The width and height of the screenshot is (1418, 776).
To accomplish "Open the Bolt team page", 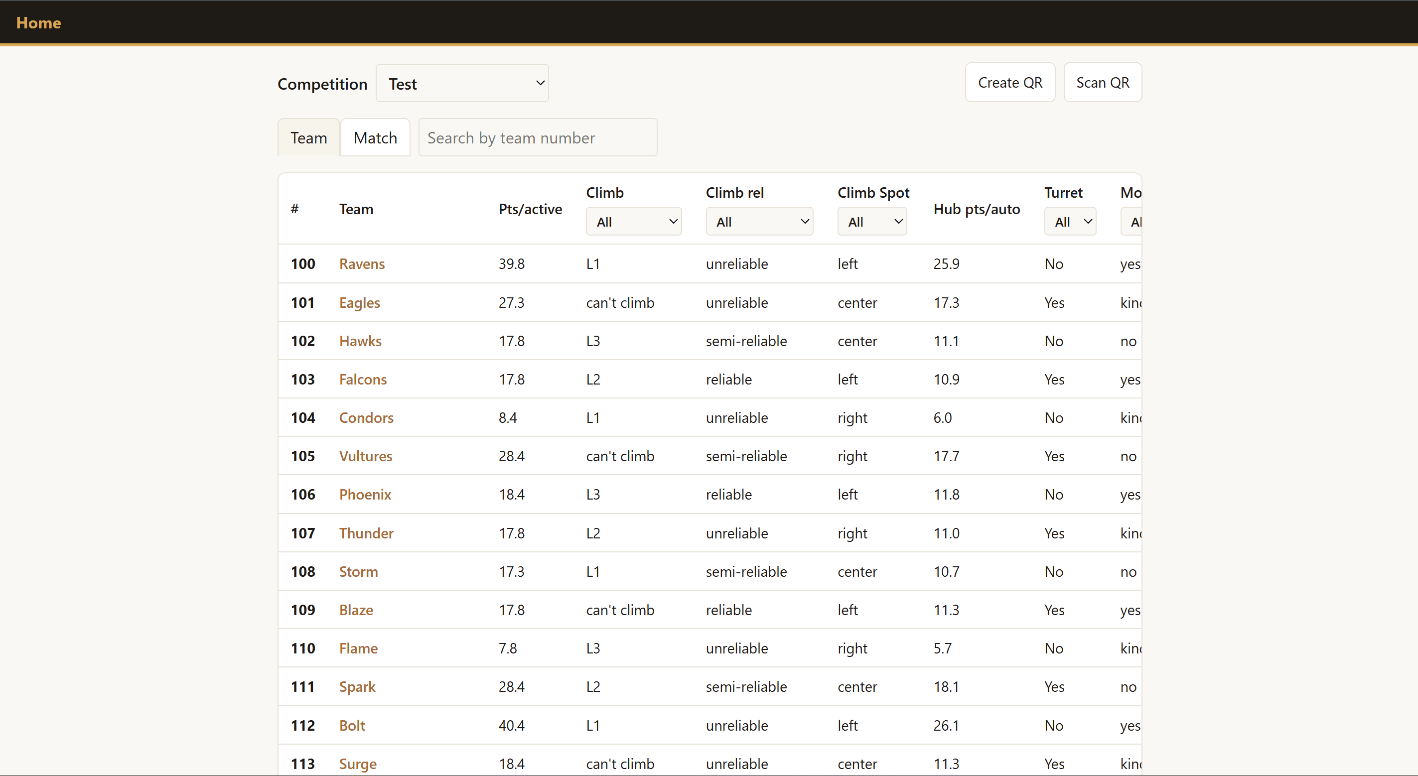I will coord(352,725).
